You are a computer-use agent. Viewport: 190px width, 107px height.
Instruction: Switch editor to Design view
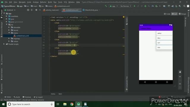pyautogui.click(x=182, y=14)
